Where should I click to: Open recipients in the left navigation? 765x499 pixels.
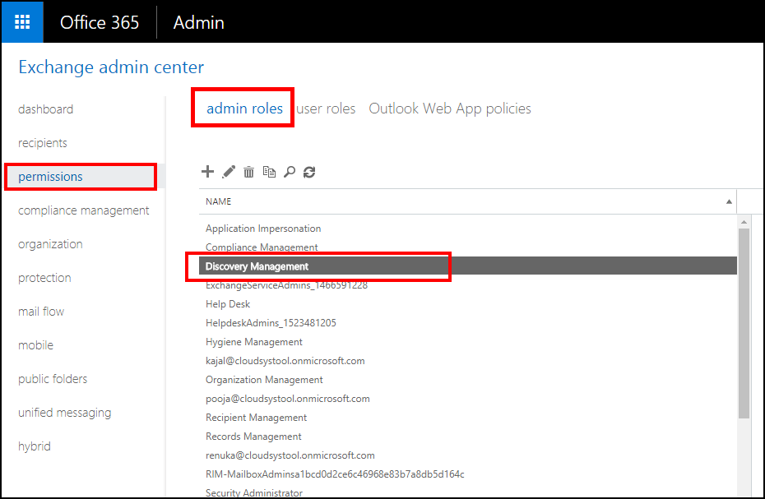click(43, 143)
